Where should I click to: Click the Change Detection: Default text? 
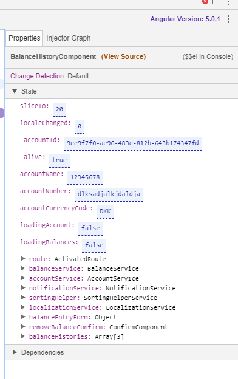(50, 76)
